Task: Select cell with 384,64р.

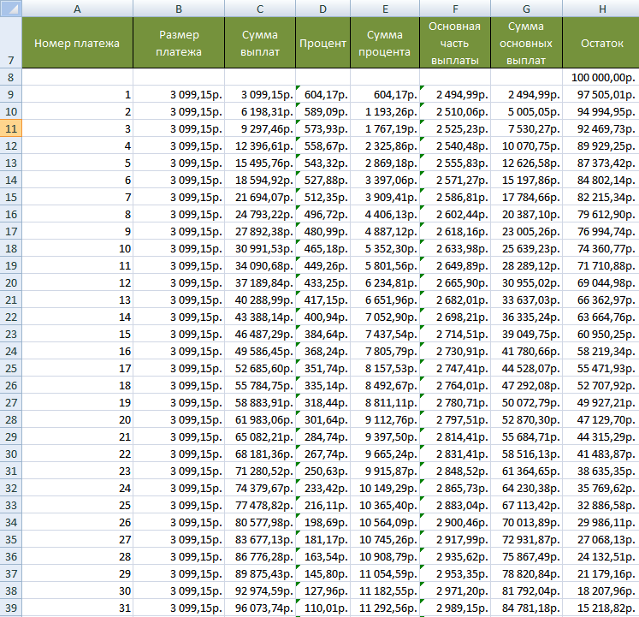Action: [322, 334]
